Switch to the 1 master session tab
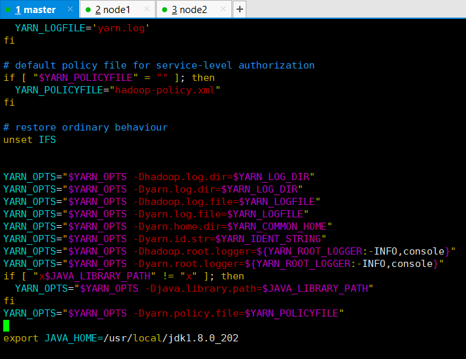 [x=39, y=10]
